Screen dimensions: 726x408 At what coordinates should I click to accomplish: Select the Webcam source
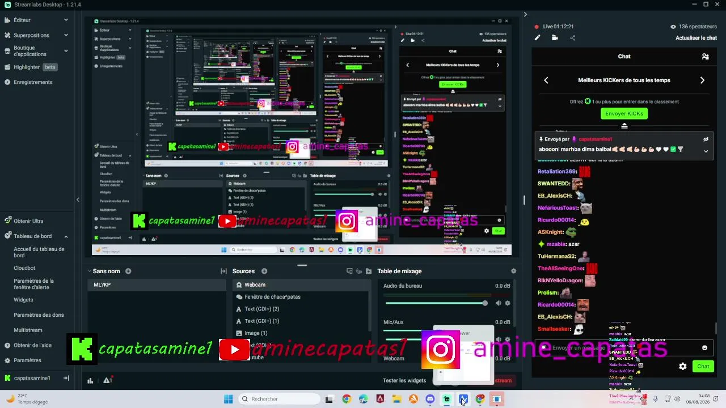coord(301,285)
